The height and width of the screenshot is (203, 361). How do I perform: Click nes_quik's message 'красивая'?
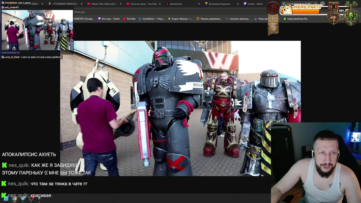(x=41, y=195)
